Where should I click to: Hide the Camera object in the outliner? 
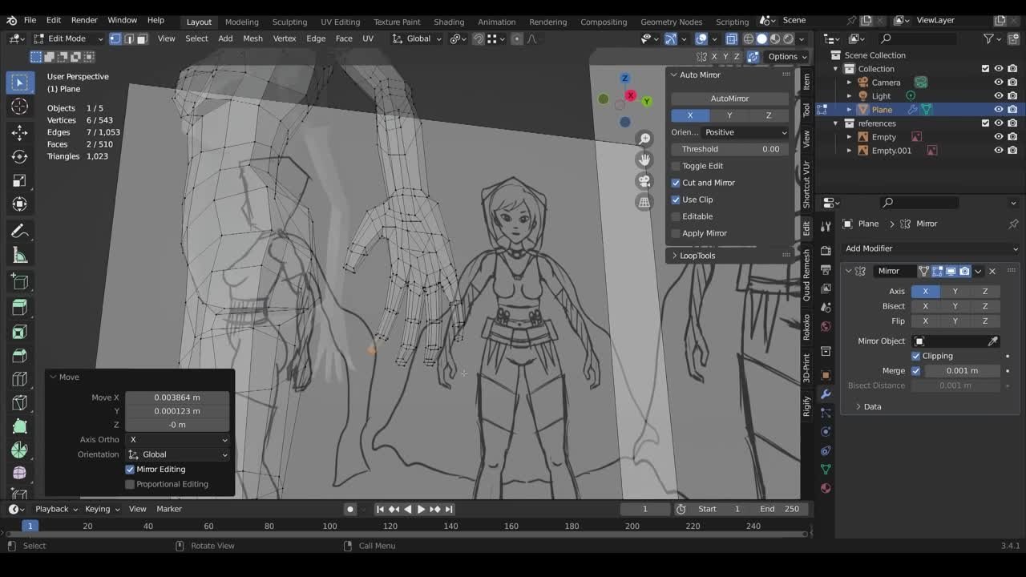point(999,82)
